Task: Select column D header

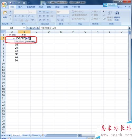Action: (49, 32)
